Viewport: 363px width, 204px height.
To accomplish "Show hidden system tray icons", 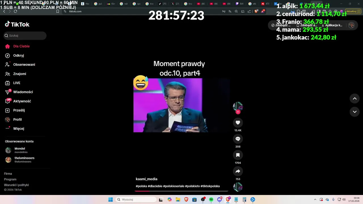I will pyautogui.click(x=315, y=199).
